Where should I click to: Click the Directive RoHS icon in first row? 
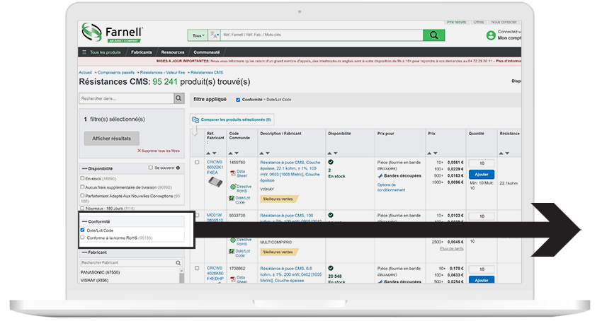[232, 186]
